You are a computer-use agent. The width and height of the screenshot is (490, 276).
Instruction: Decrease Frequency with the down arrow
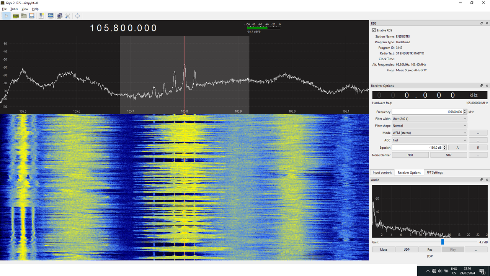[465, 113]
